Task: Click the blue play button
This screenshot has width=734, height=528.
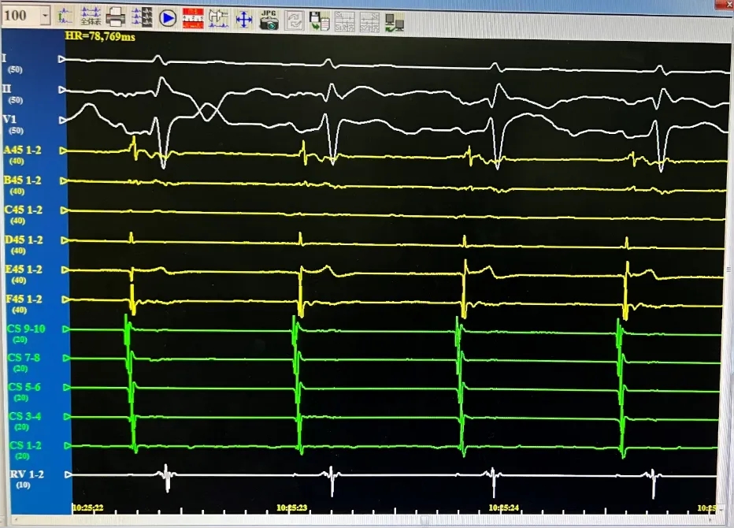Action: click(168, 19)
